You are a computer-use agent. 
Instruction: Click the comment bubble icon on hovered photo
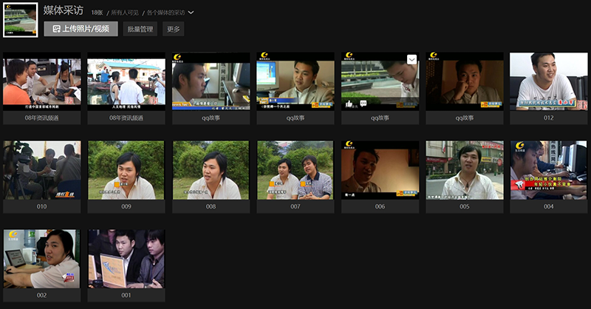coord(363,104)
